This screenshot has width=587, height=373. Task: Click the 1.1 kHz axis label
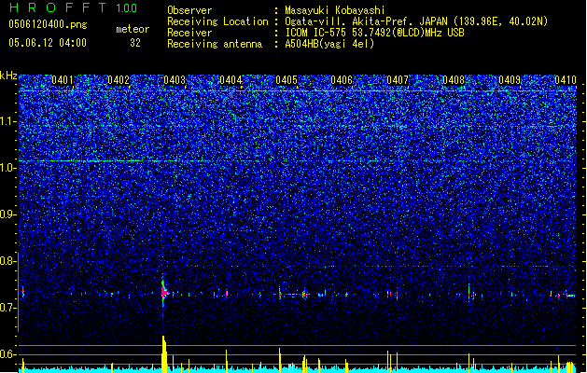pyautogui.click(x=8, y=121)
